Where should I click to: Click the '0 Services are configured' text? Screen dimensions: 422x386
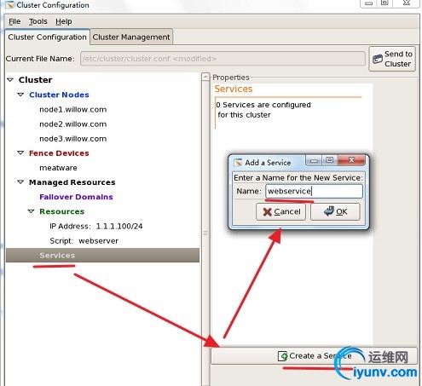pyautogui.click(x=263, y=110)
